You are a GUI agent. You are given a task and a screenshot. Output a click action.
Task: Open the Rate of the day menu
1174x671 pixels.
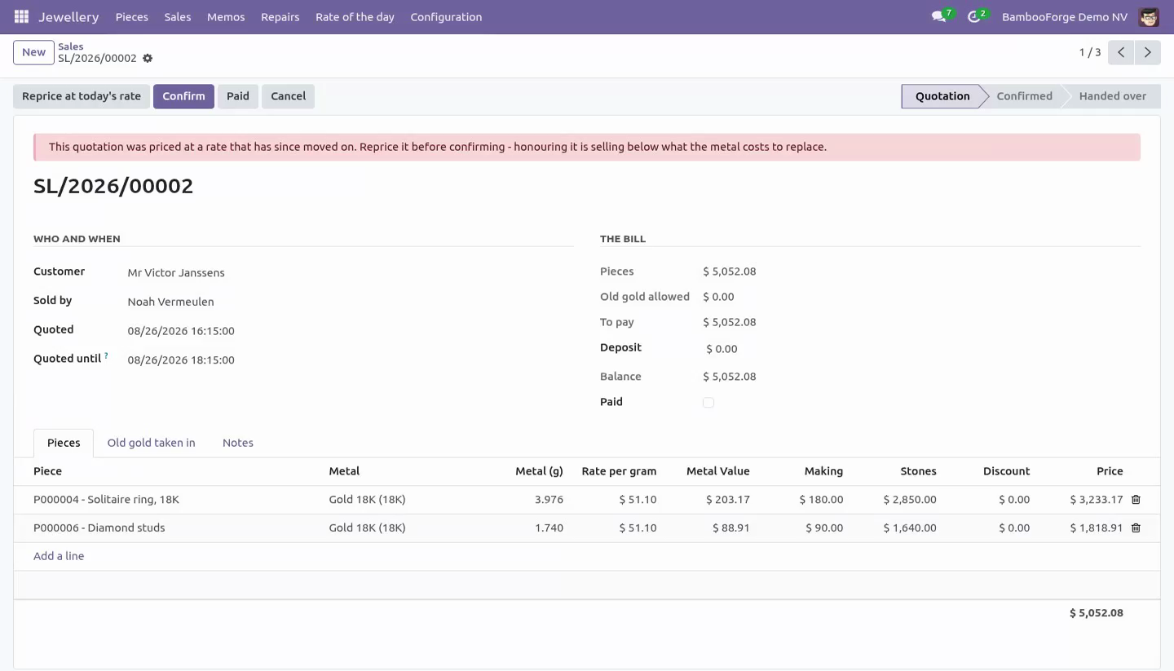(355, 17)
